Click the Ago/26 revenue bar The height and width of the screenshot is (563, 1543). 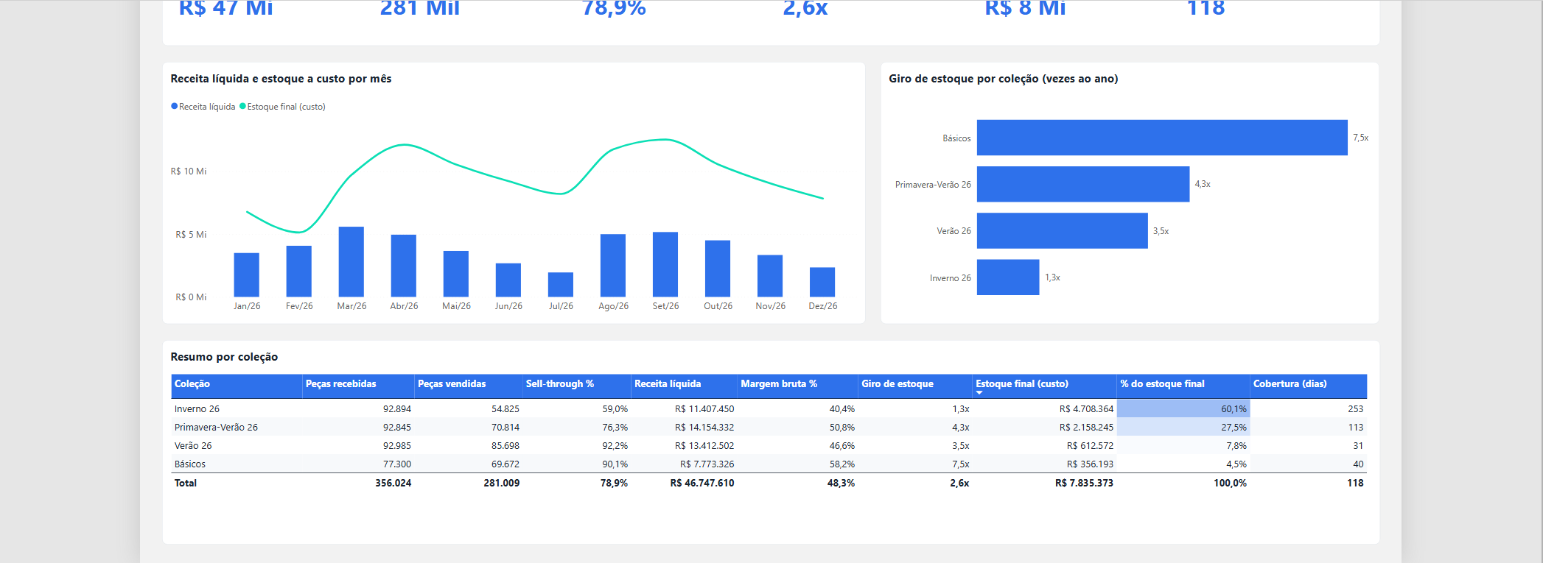coord(613,266)
